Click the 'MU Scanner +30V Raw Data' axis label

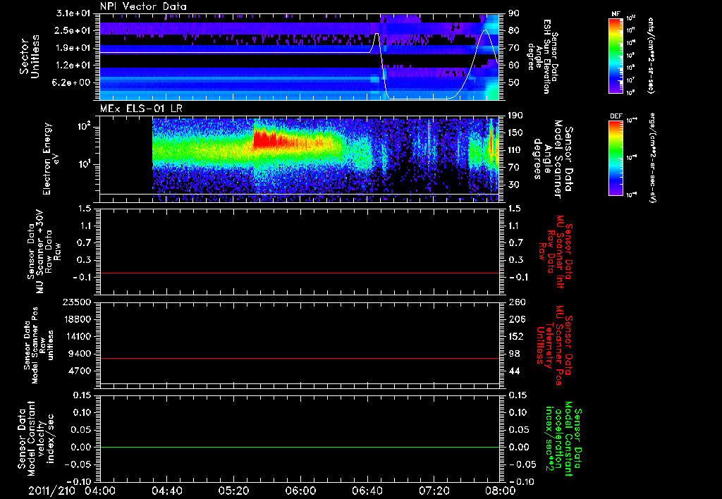pyautogui.click(x=44, y=252)
